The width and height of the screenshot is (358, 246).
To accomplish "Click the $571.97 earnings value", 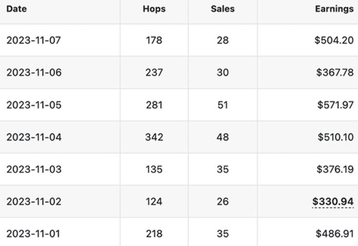I will point(336,105).
